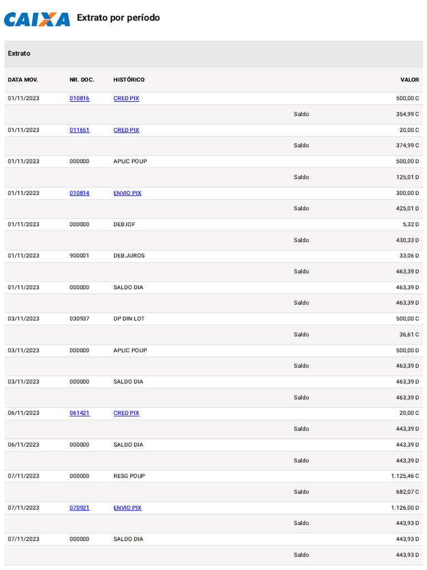The width and height of the screenshot is (427, 570).
Task: Open document number link 070921
Action: pos(80,508)
